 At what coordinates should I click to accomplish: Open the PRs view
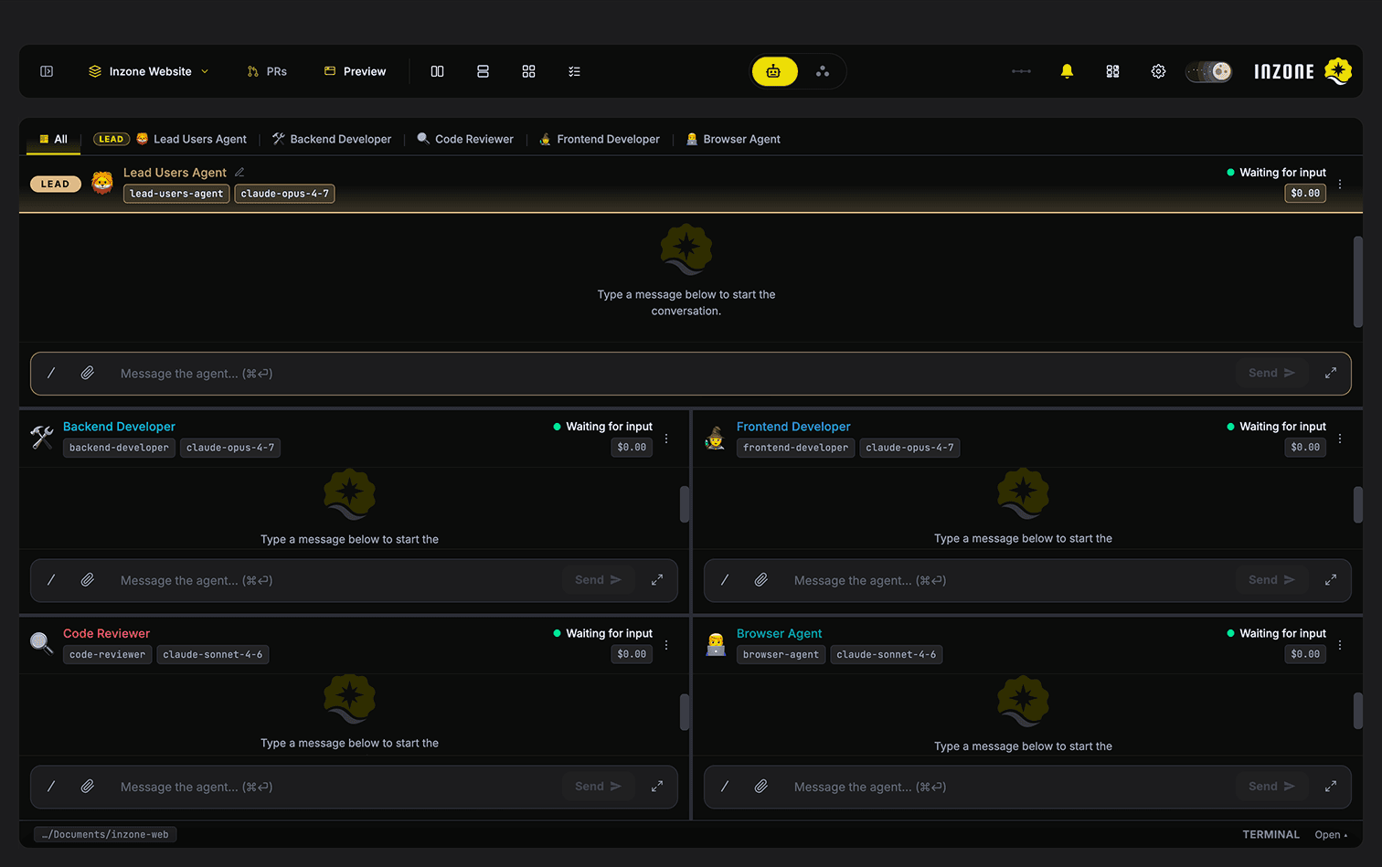click(267, 71)
